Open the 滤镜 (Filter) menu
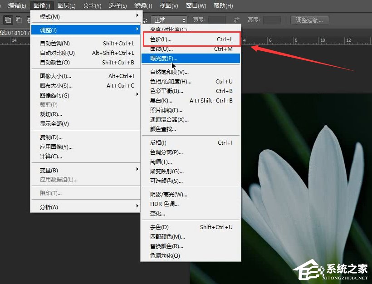Viewport: 372px width, 284px height. (x=143, y=5)
